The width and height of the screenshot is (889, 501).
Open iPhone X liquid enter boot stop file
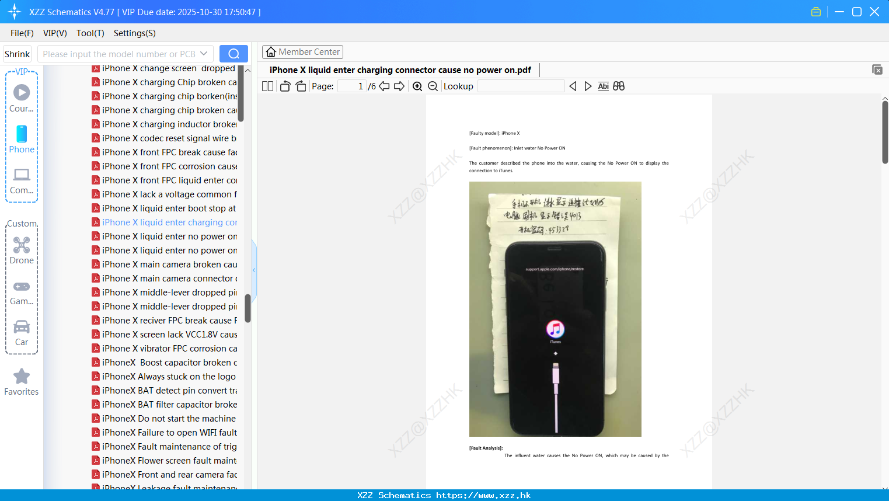(165, 208)
